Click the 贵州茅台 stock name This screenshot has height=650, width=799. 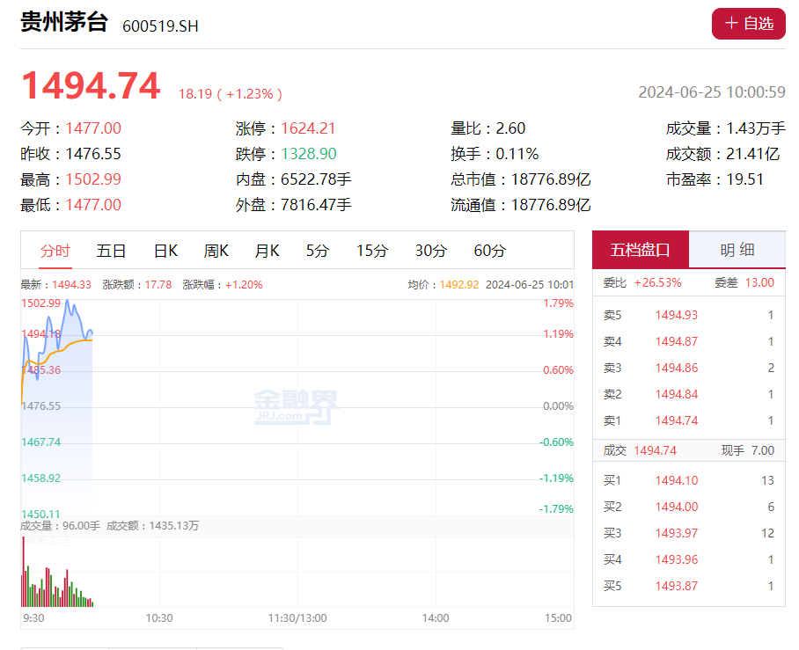(x=64, y=23)
